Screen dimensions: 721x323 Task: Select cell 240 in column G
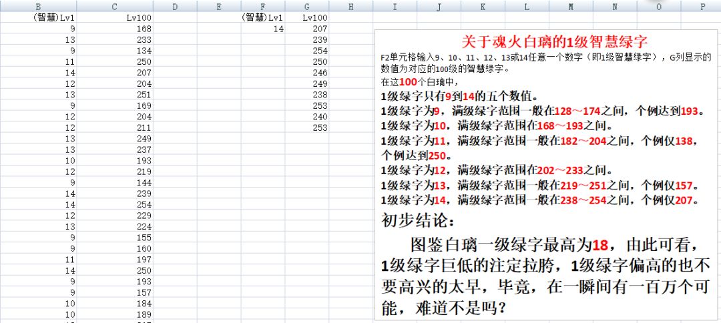pyautogui.click(x=306, y=117)
